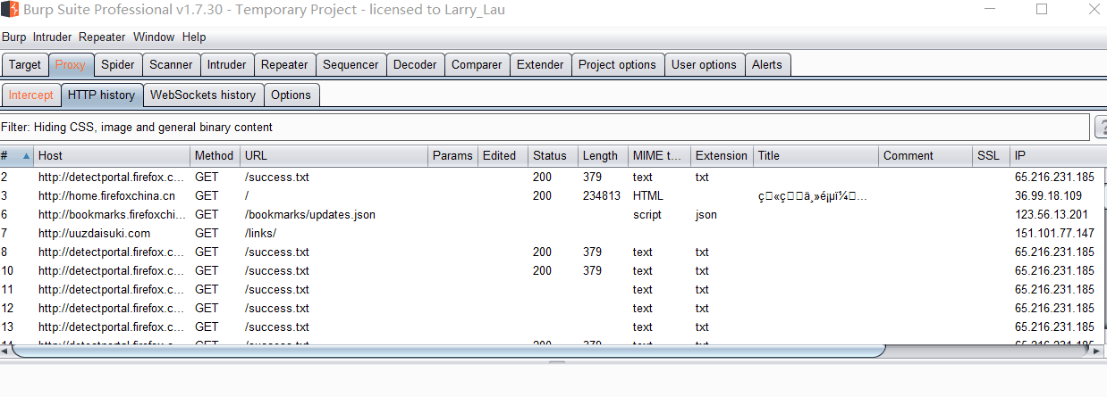The height and width of the screenshot is (397, 1107).
Task: Switch to the Target tab
Action: pos(25,64)
